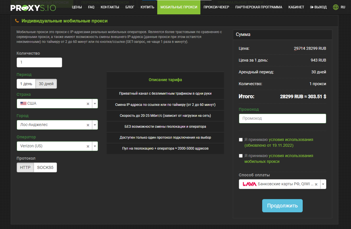Expand the Оператор dropdown arrow

[95, 146]
